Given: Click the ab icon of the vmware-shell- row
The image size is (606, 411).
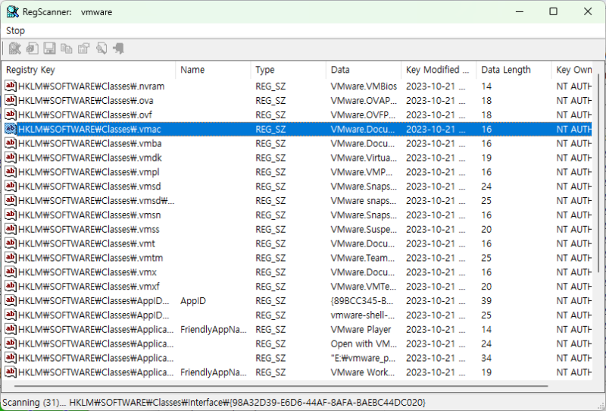Looking at the screenshot, I should click(x=11, y=315).
